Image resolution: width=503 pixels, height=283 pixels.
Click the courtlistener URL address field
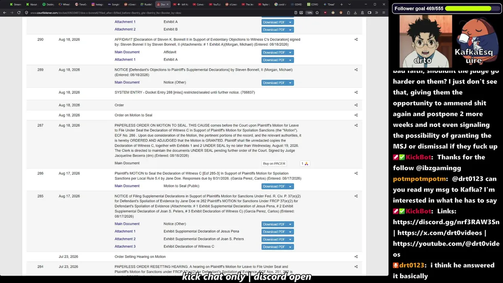click(157, 13)
